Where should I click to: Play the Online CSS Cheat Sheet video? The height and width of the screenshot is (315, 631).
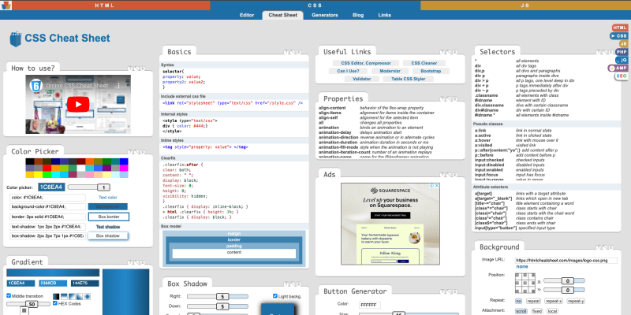pos(78,105)
